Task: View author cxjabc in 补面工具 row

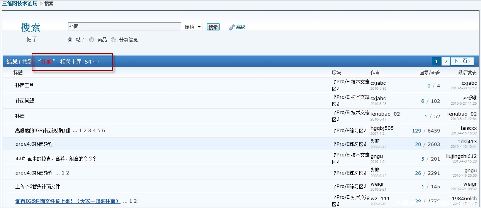Action: point(378,83)
